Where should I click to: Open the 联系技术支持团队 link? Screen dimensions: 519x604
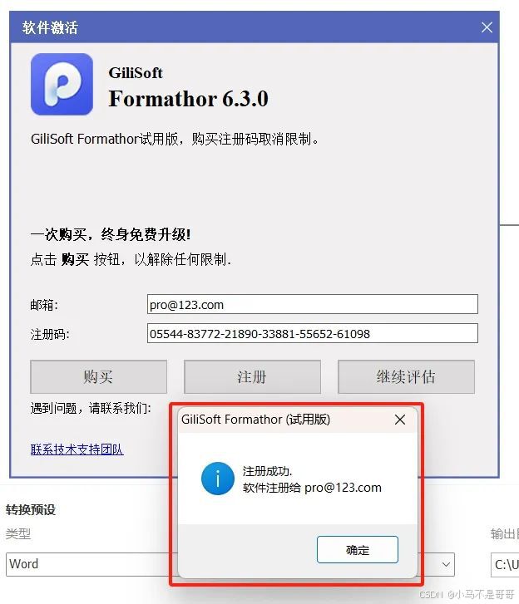click(77, 449)
